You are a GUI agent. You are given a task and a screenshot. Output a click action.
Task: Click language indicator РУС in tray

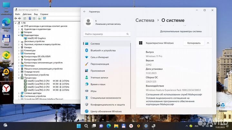click(197, 126)
